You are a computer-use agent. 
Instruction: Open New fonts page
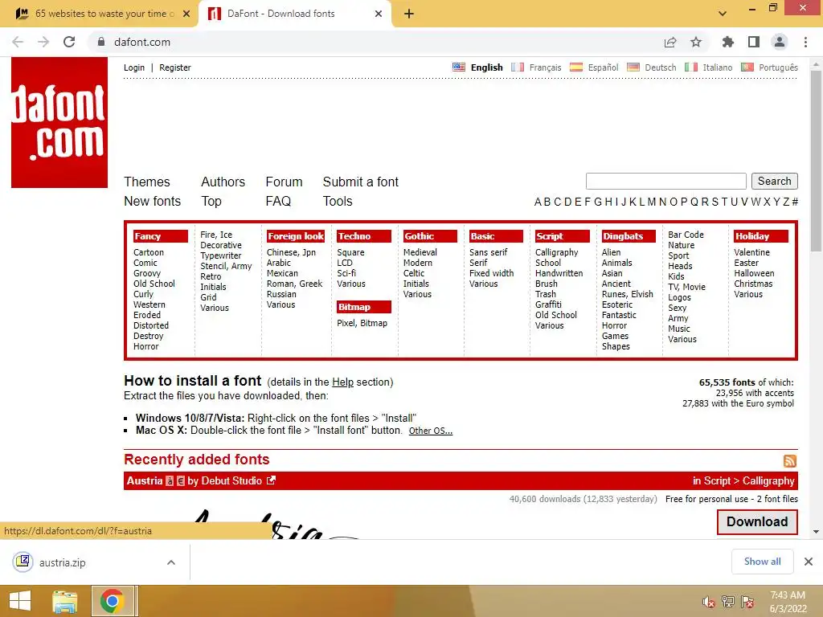coord(152,201)
